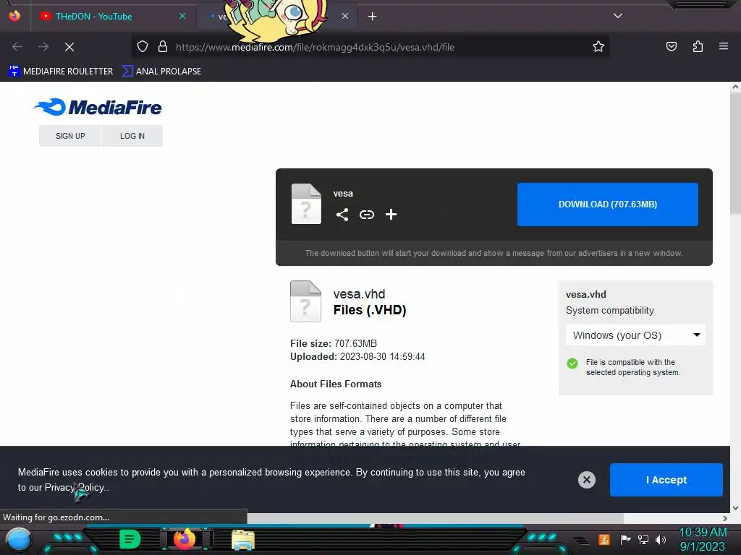Open a new tab with plus button

coord(373,17)
